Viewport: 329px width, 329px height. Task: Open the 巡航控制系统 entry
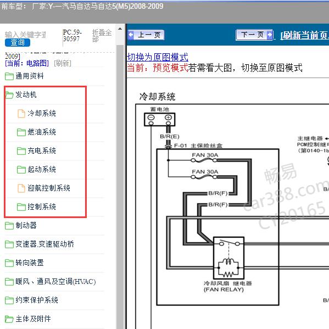coord(49,188)
